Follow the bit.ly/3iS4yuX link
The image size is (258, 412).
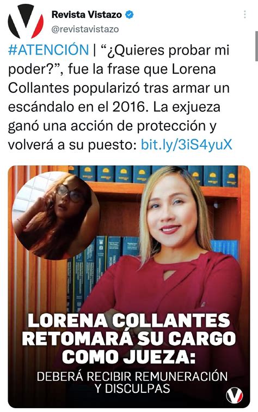pos(187,144)
